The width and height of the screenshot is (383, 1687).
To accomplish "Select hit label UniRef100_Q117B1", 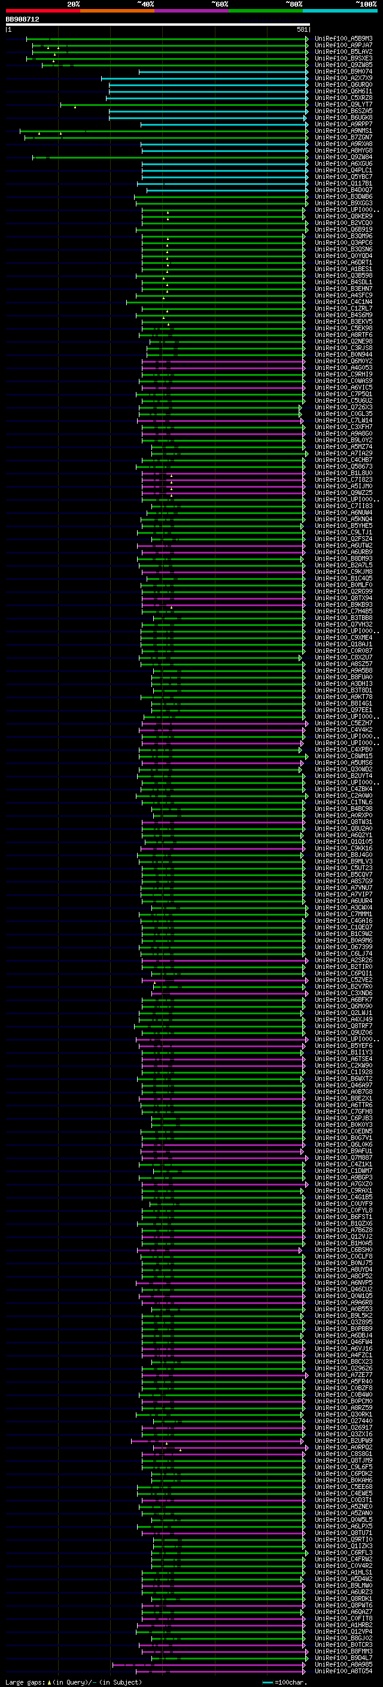I will (344, 183).
